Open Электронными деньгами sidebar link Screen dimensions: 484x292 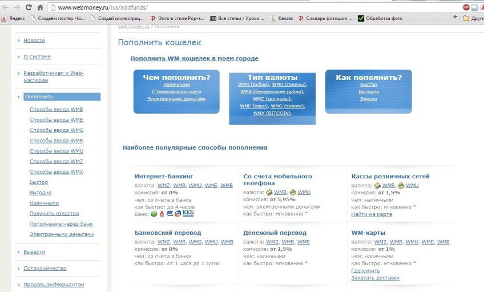[x=62, y=234]
